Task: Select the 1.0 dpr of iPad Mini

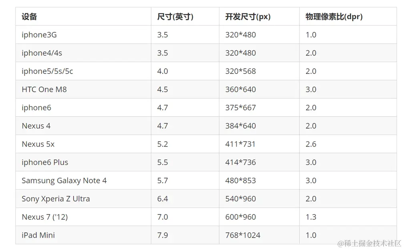Action: [348, 235]
